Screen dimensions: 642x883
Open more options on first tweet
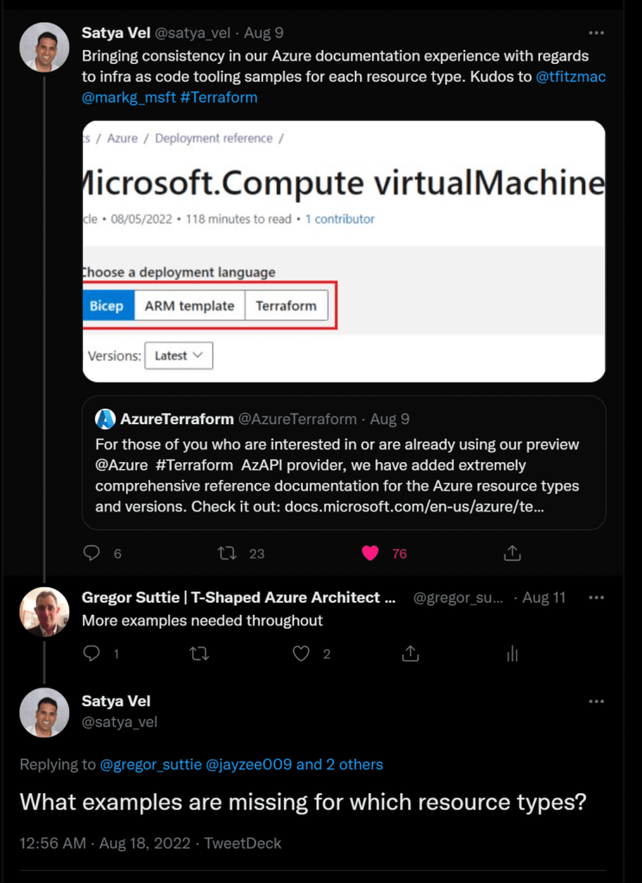[596, 33]
